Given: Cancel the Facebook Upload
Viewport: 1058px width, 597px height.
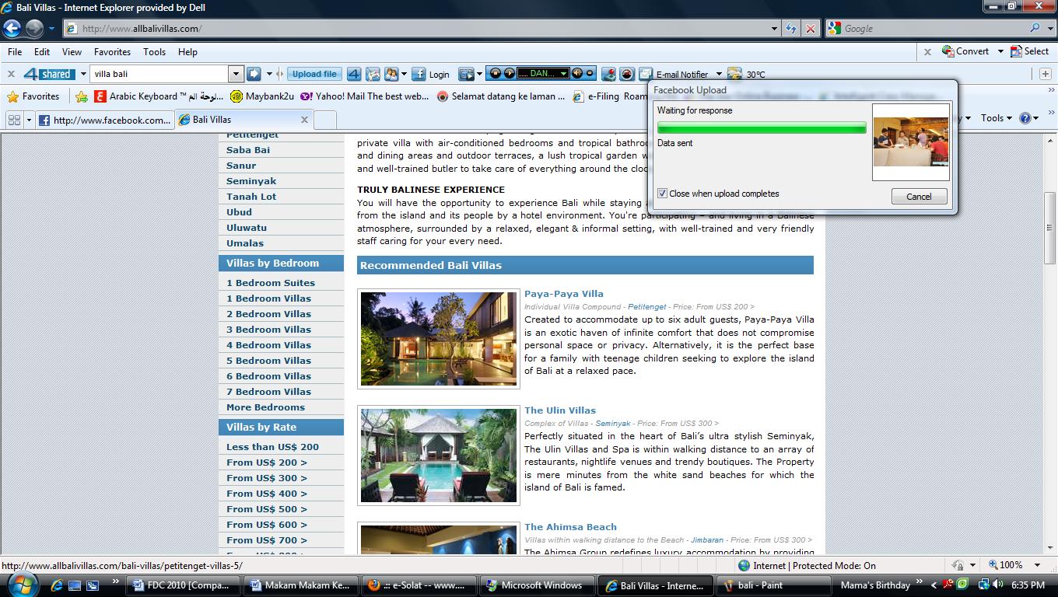Looking at the screenshot, I should (x=919, y=197).
